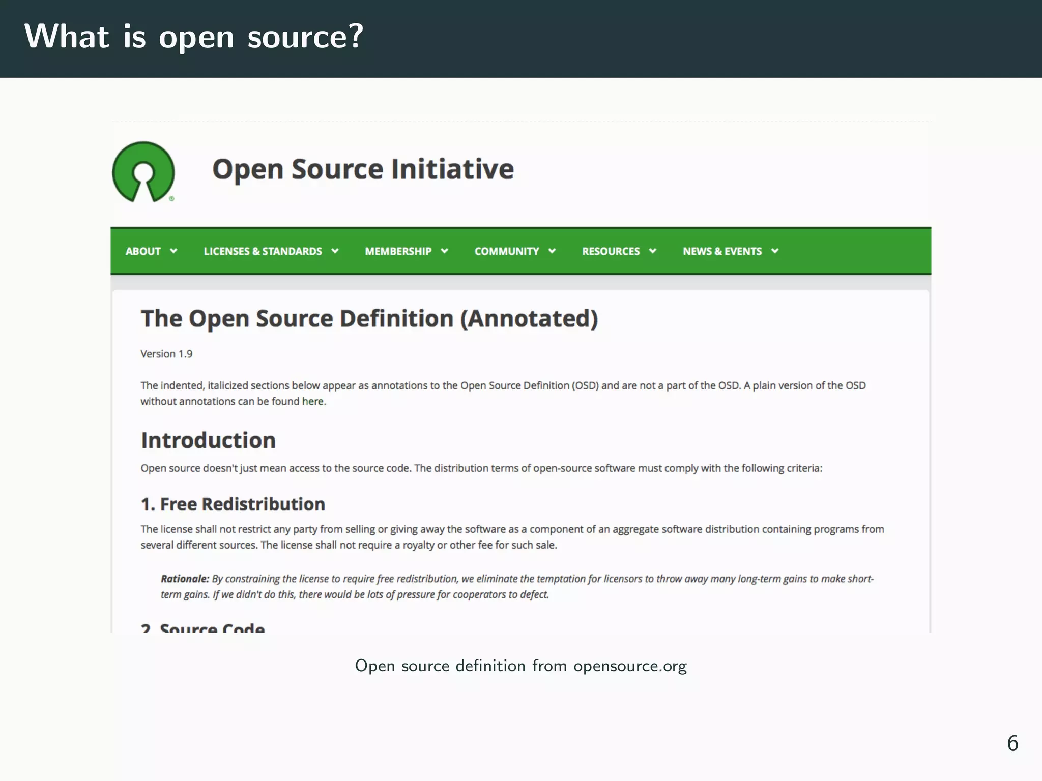Click the bold 'Rationale:' label
The image size is (1042, 781).
click(x=185, y=579)
